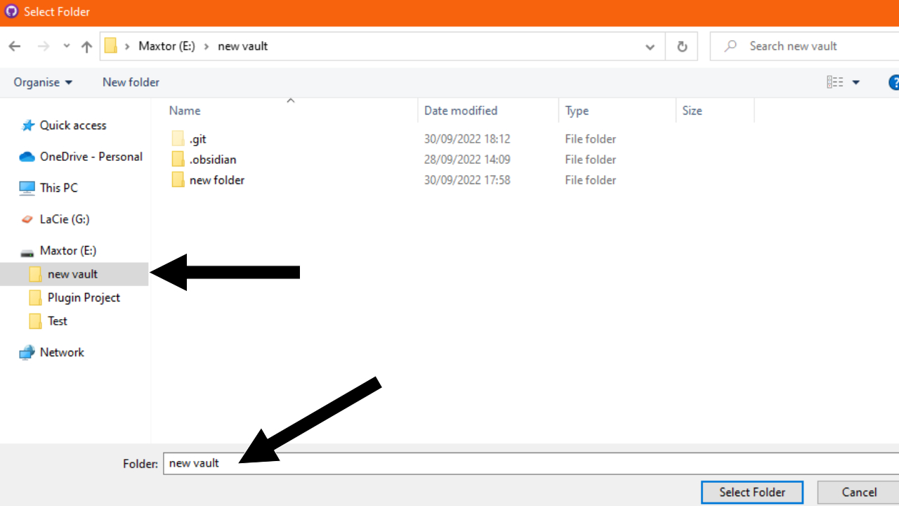Cancel the folder selection dialog

[x=859, y=492]
